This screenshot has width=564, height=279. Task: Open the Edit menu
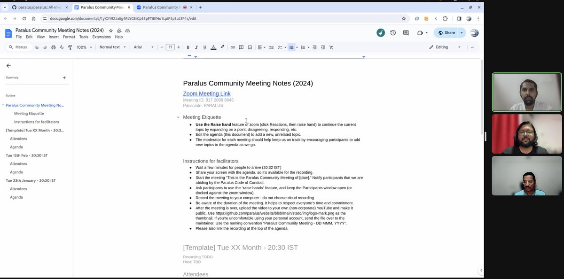29,37
